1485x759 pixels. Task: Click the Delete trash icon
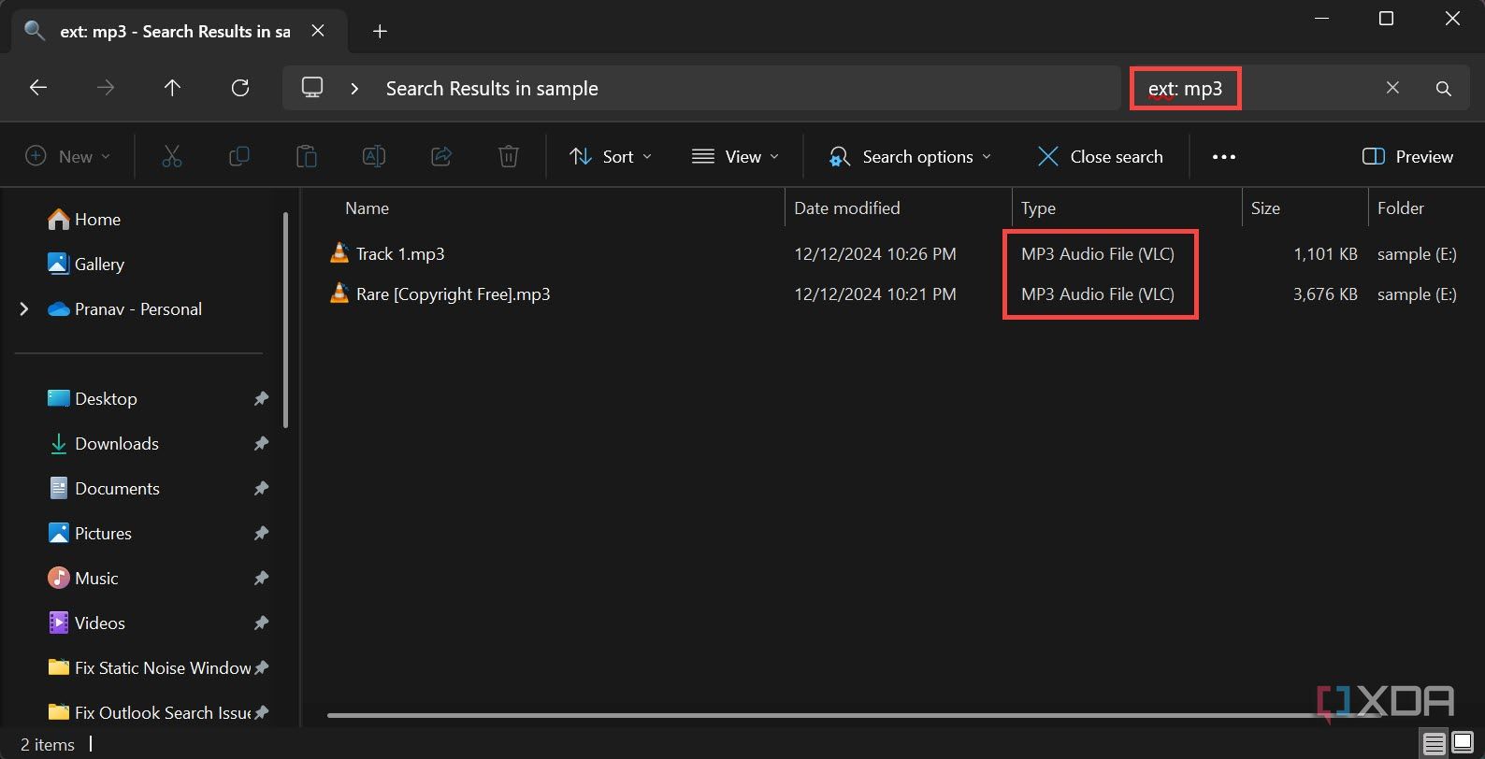pos(509,156)
